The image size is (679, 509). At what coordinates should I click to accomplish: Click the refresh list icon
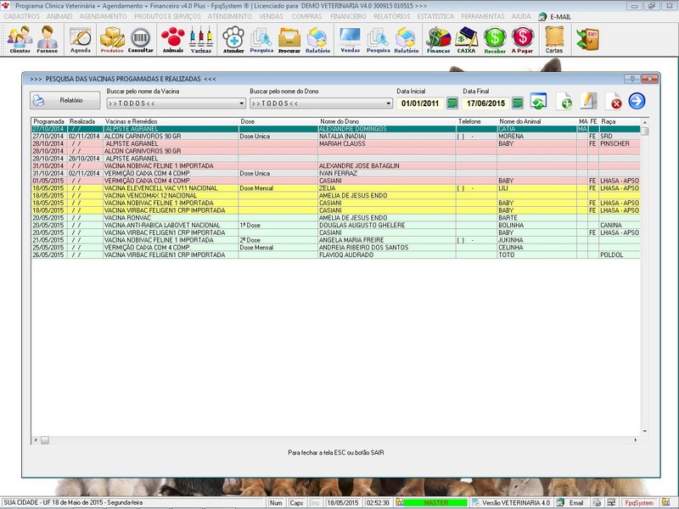click(x=538, y=101)
